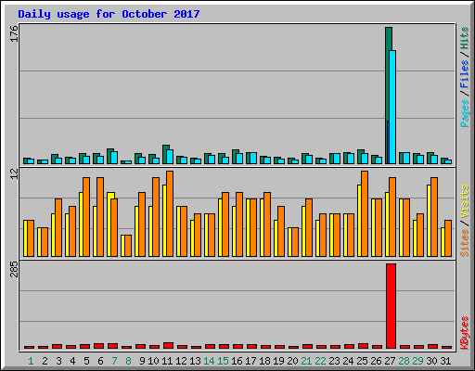Click day label "28" on the x-axis
475x371 pixels.
[404, 361]
